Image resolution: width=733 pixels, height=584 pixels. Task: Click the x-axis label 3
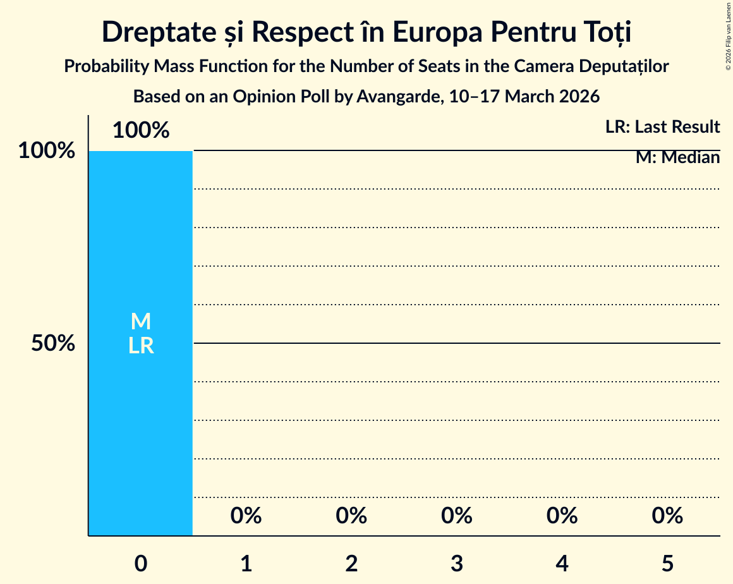[x=457, y=563]
